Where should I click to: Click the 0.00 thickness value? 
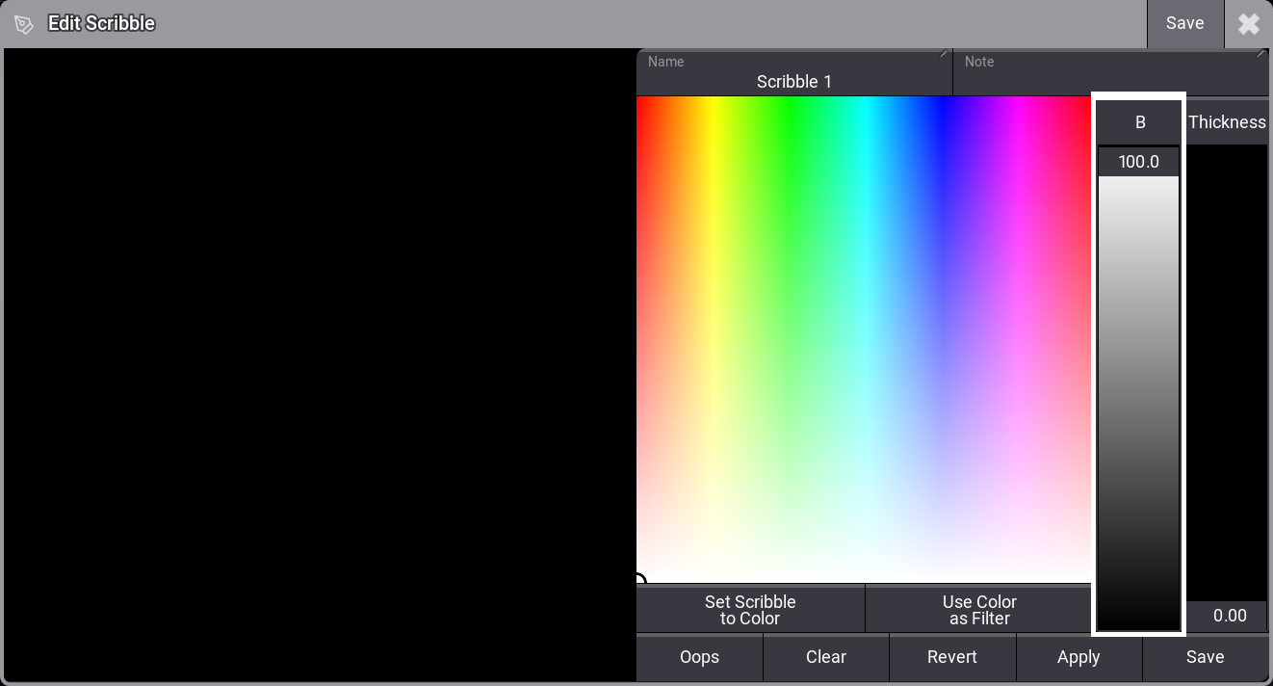[x=1229, y=616]
